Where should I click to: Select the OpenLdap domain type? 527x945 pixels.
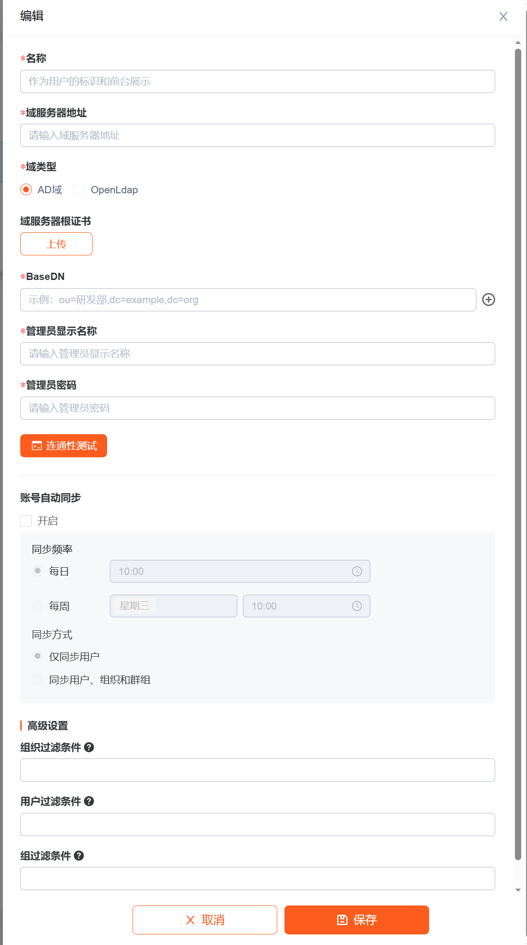[x=80, y=190]
